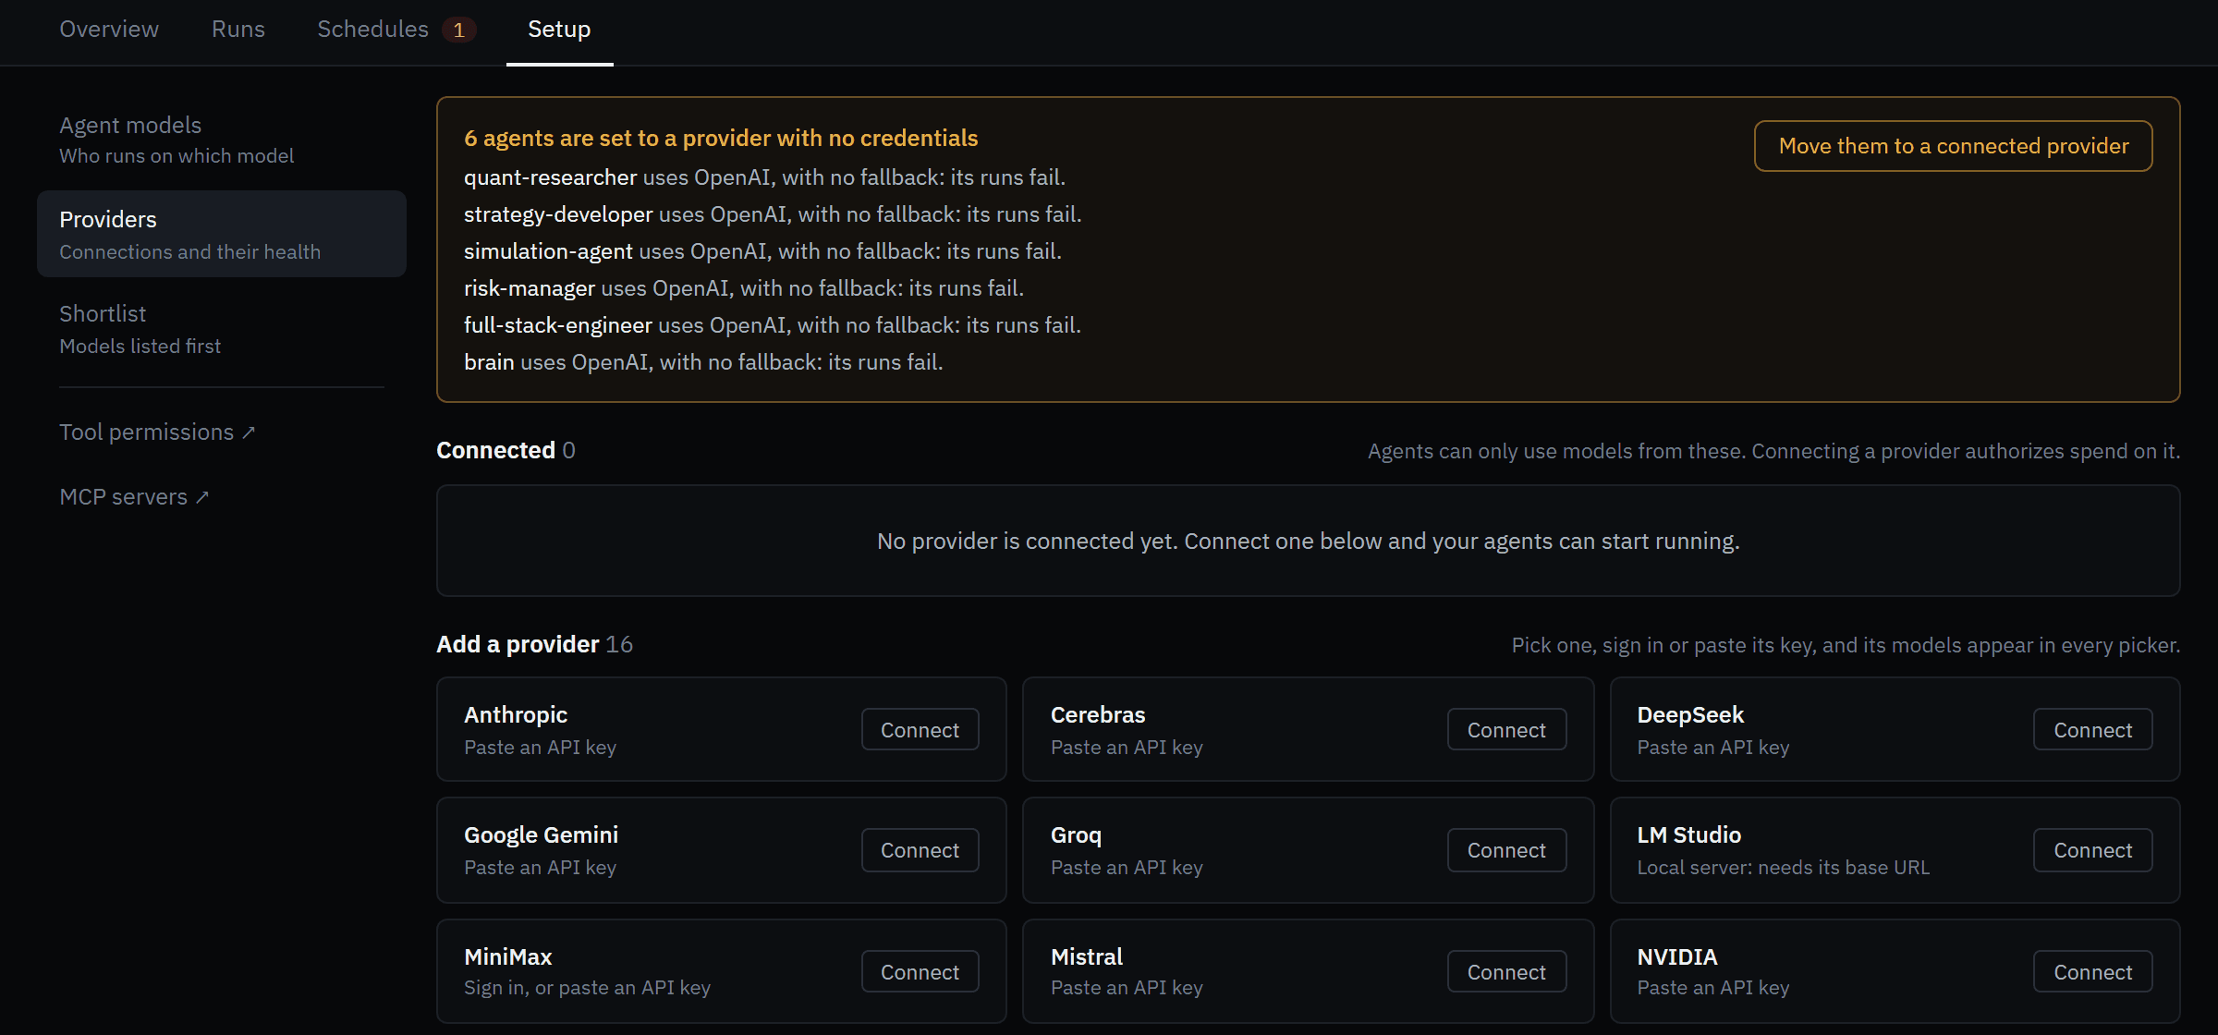Click the NVIDIA card title
2218x1035 pixels.
(1676, 957)
